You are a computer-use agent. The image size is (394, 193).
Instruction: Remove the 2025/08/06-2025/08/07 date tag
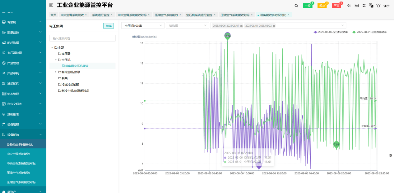[x=241, y=26]
